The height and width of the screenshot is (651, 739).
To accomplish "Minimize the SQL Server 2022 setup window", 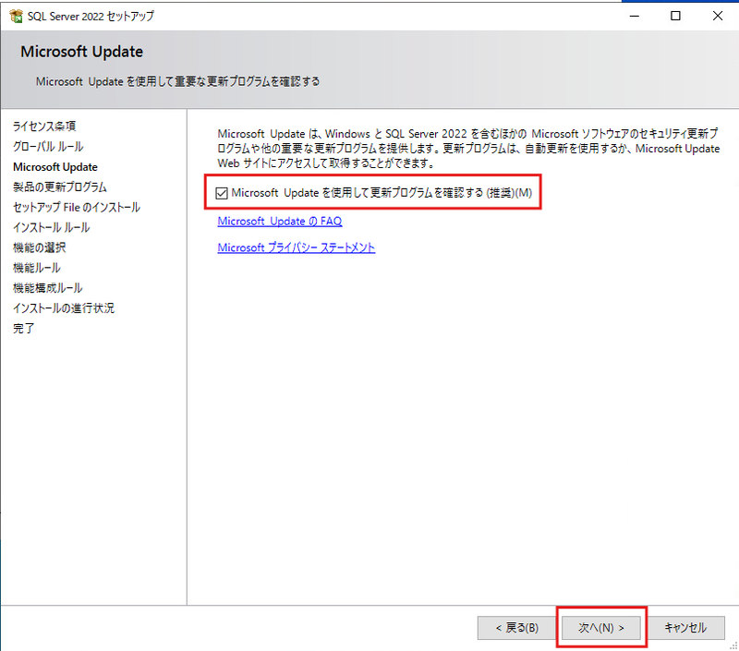I will point(635,16).
